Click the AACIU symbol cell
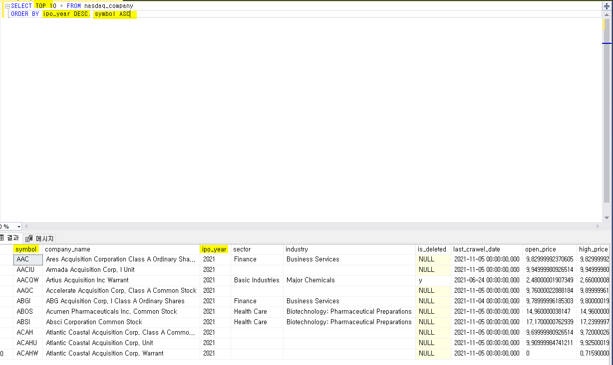Viewport: 613px width, 365px height. (28, 270)
